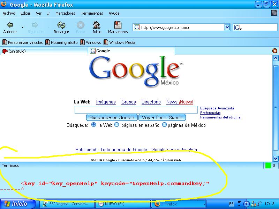The image size is (279, 209).
Task: Select the 'la Web' radio button
Action: click(93, 125)
